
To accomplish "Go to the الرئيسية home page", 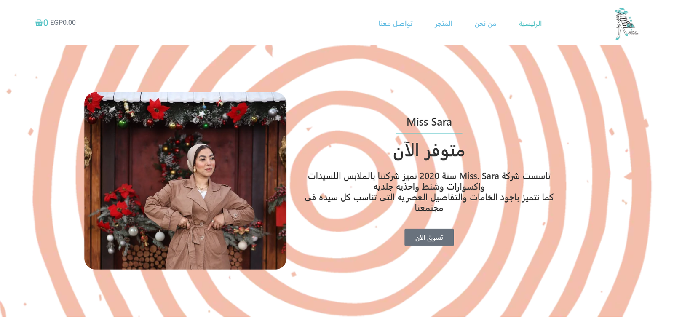I will [530, 24].
